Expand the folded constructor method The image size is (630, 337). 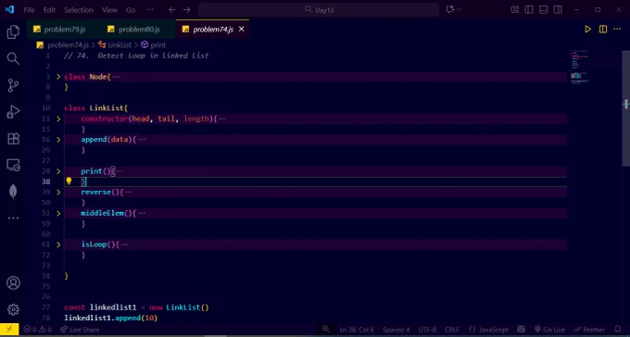pyautogui.click(x=58, y=119)
